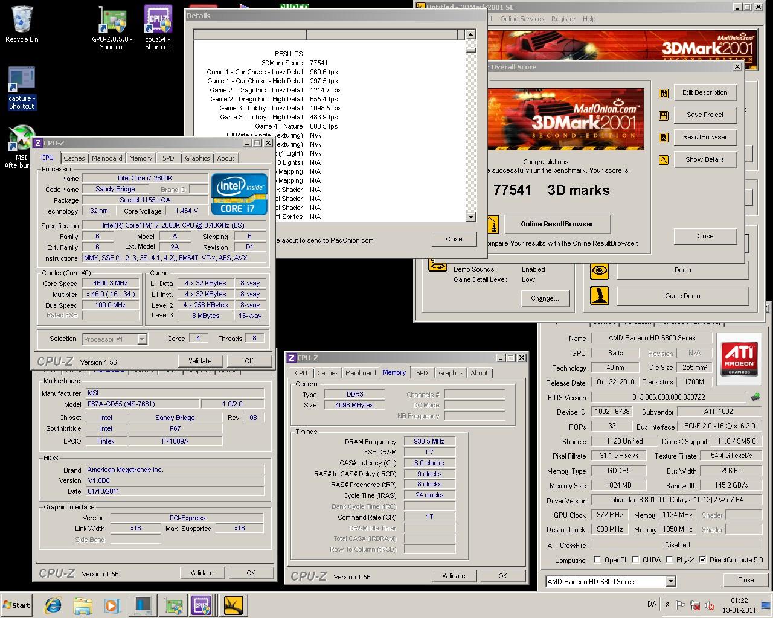This screenshot has height=618, width=773.
Task: Open Graphics tab in the Memory CPU-Z window
Action: coord(451,373)
